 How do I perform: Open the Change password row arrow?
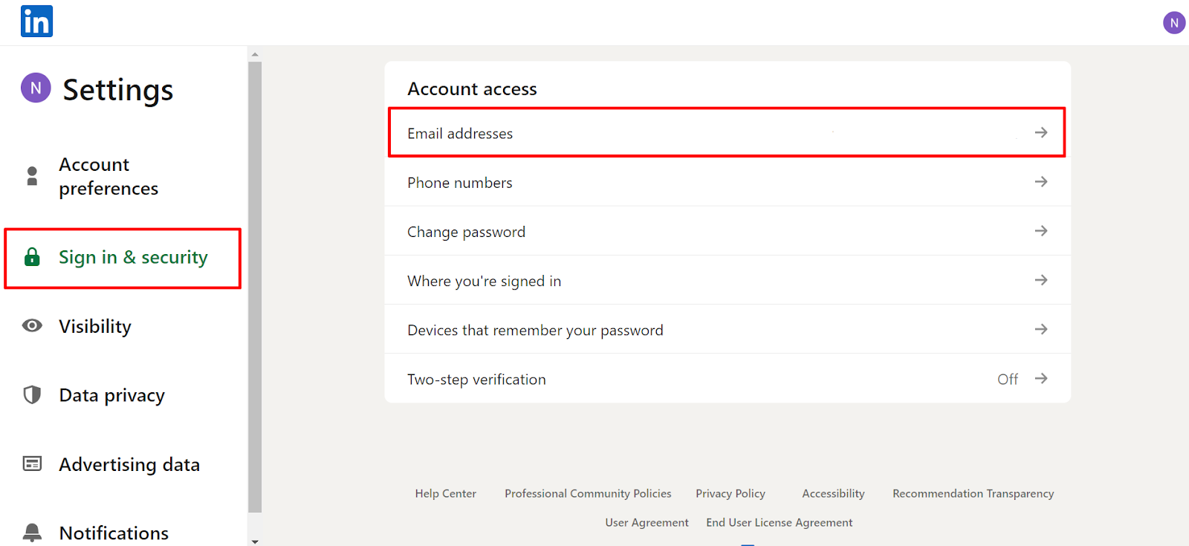pyautogui.click(x=1041, y=231)
